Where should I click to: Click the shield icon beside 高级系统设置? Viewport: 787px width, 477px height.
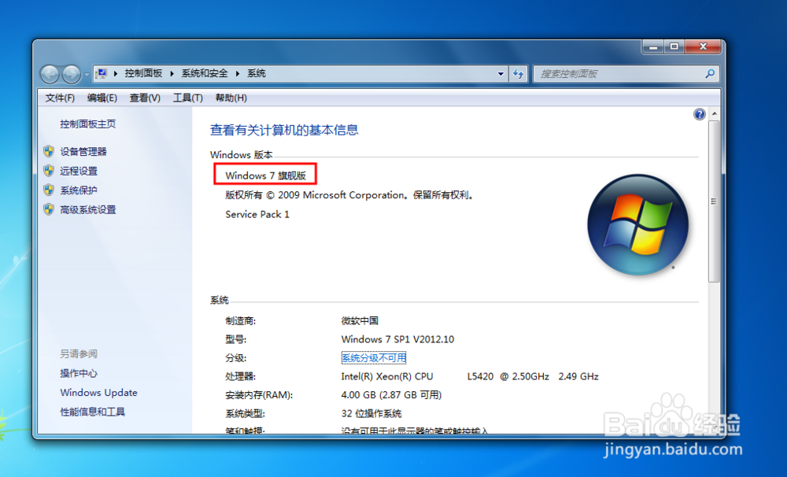coord(49,209)
